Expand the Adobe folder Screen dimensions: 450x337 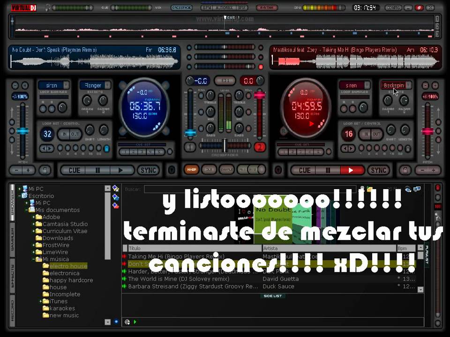(x=34, y=217)
